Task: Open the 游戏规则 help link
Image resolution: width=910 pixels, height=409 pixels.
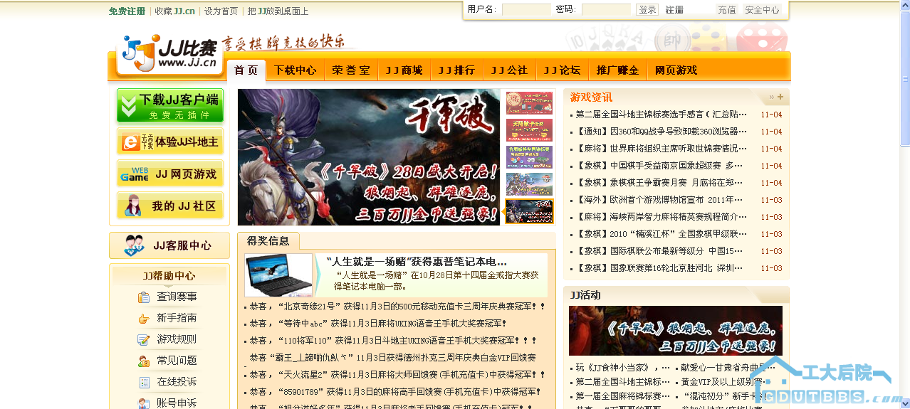Action: coord(177,340)
